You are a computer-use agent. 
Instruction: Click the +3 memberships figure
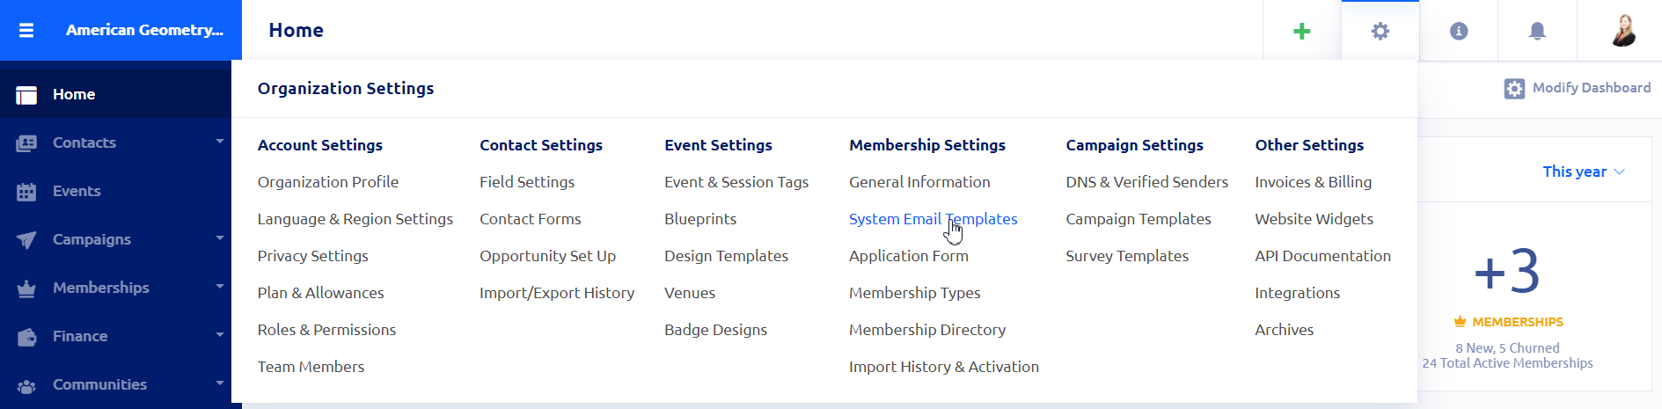click(1507, 271)
